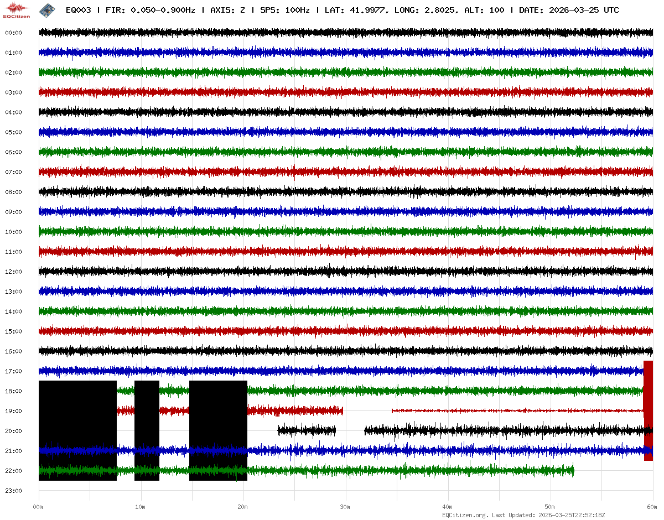The height and width of the screenshot is (520, 664).
Task: Click the 23:00 hour row label
Action: (13, 491)
